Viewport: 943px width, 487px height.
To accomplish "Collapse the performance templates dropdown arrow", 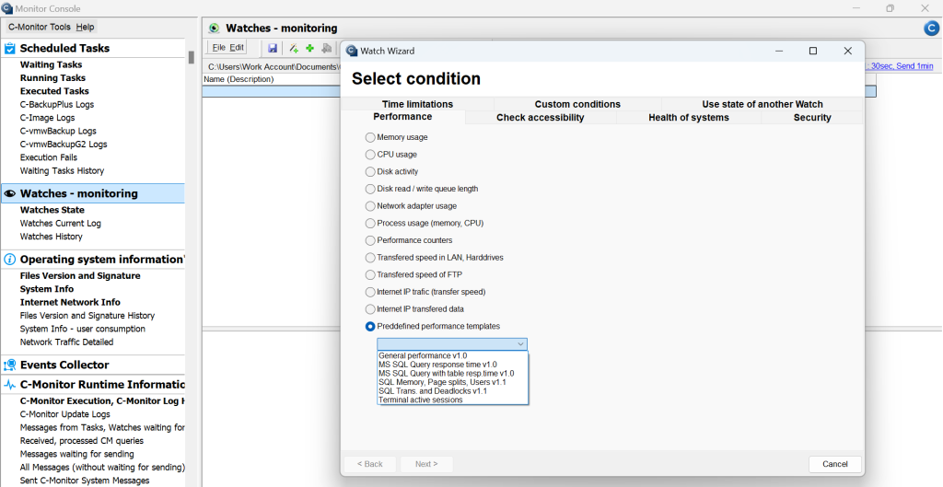I will pyautogui.click(x=521, y=344).
